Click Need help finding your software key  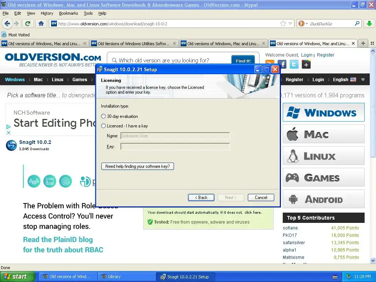tap(138, 166)
